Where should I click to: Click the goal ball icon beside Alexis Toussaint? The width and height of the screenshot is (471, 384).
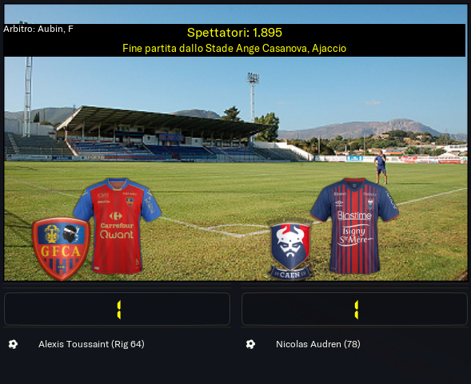point(13,344)
